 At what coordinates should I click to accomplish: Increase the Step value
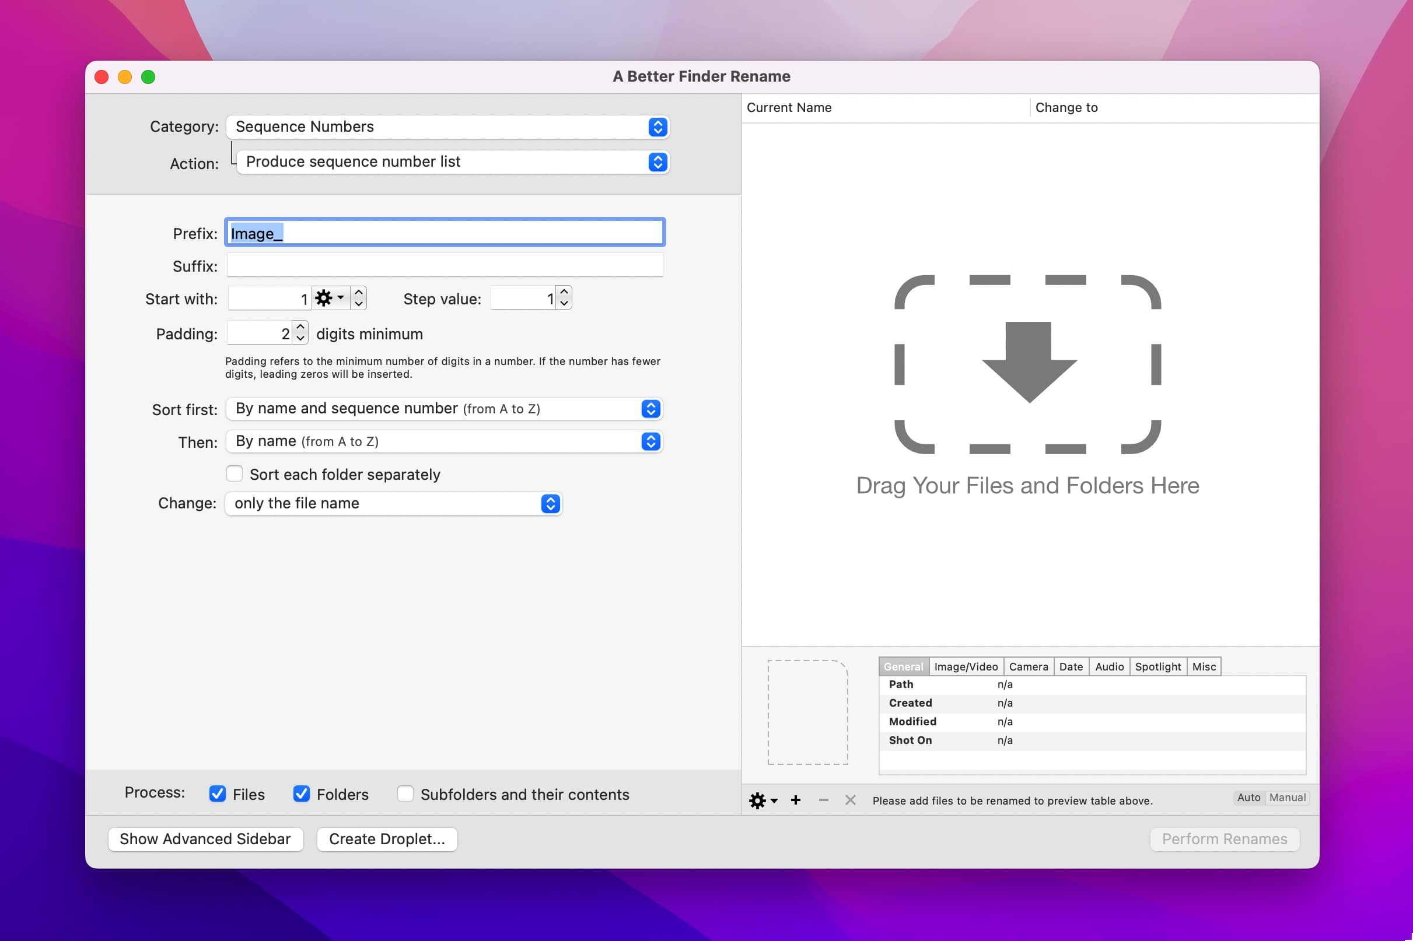[564, 292]
